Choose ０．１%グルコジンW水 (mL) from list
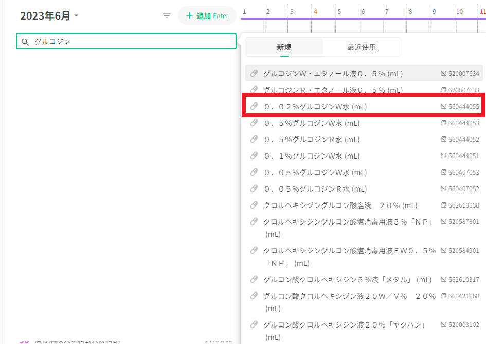The height and width of the screenshot is (344, 486). pyautogui.click(x=312, y=156)
